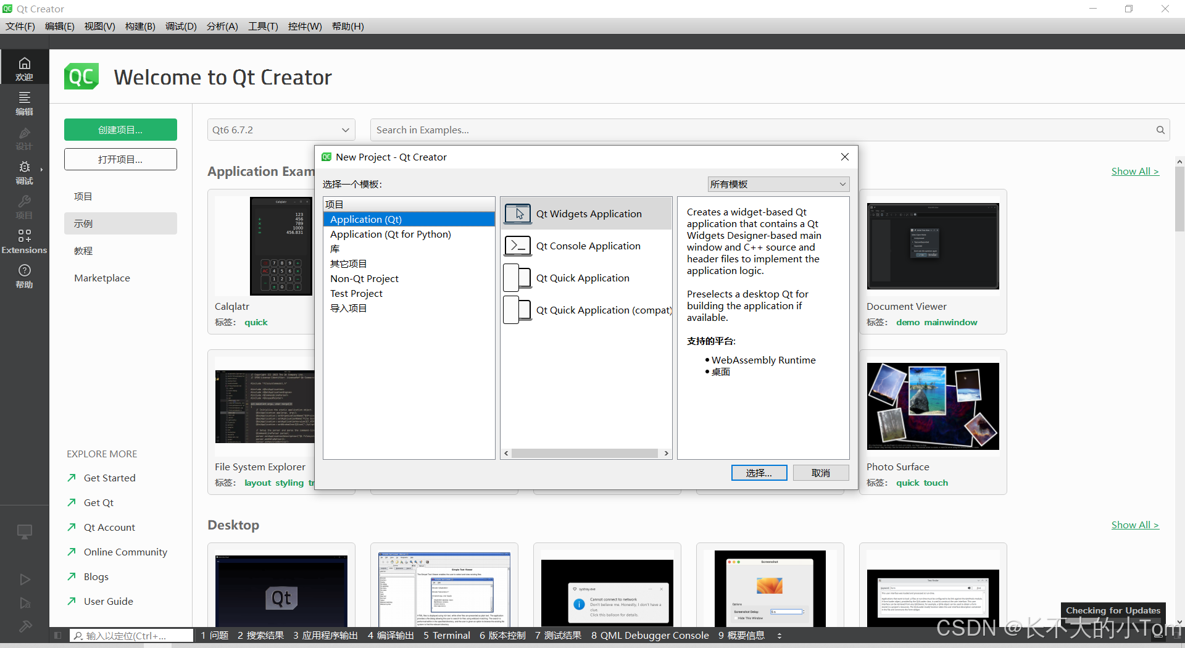
Task: Click the Run play icon
Action: 25,579
